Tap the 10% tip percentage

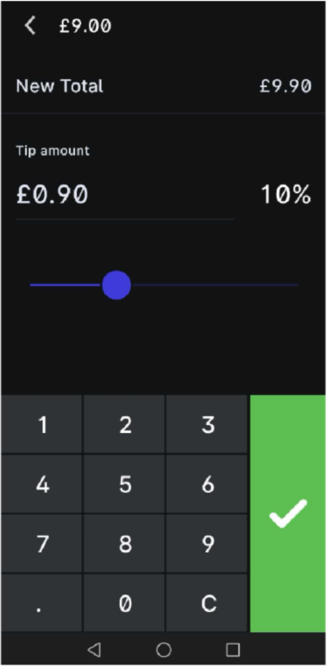[286, 195]
